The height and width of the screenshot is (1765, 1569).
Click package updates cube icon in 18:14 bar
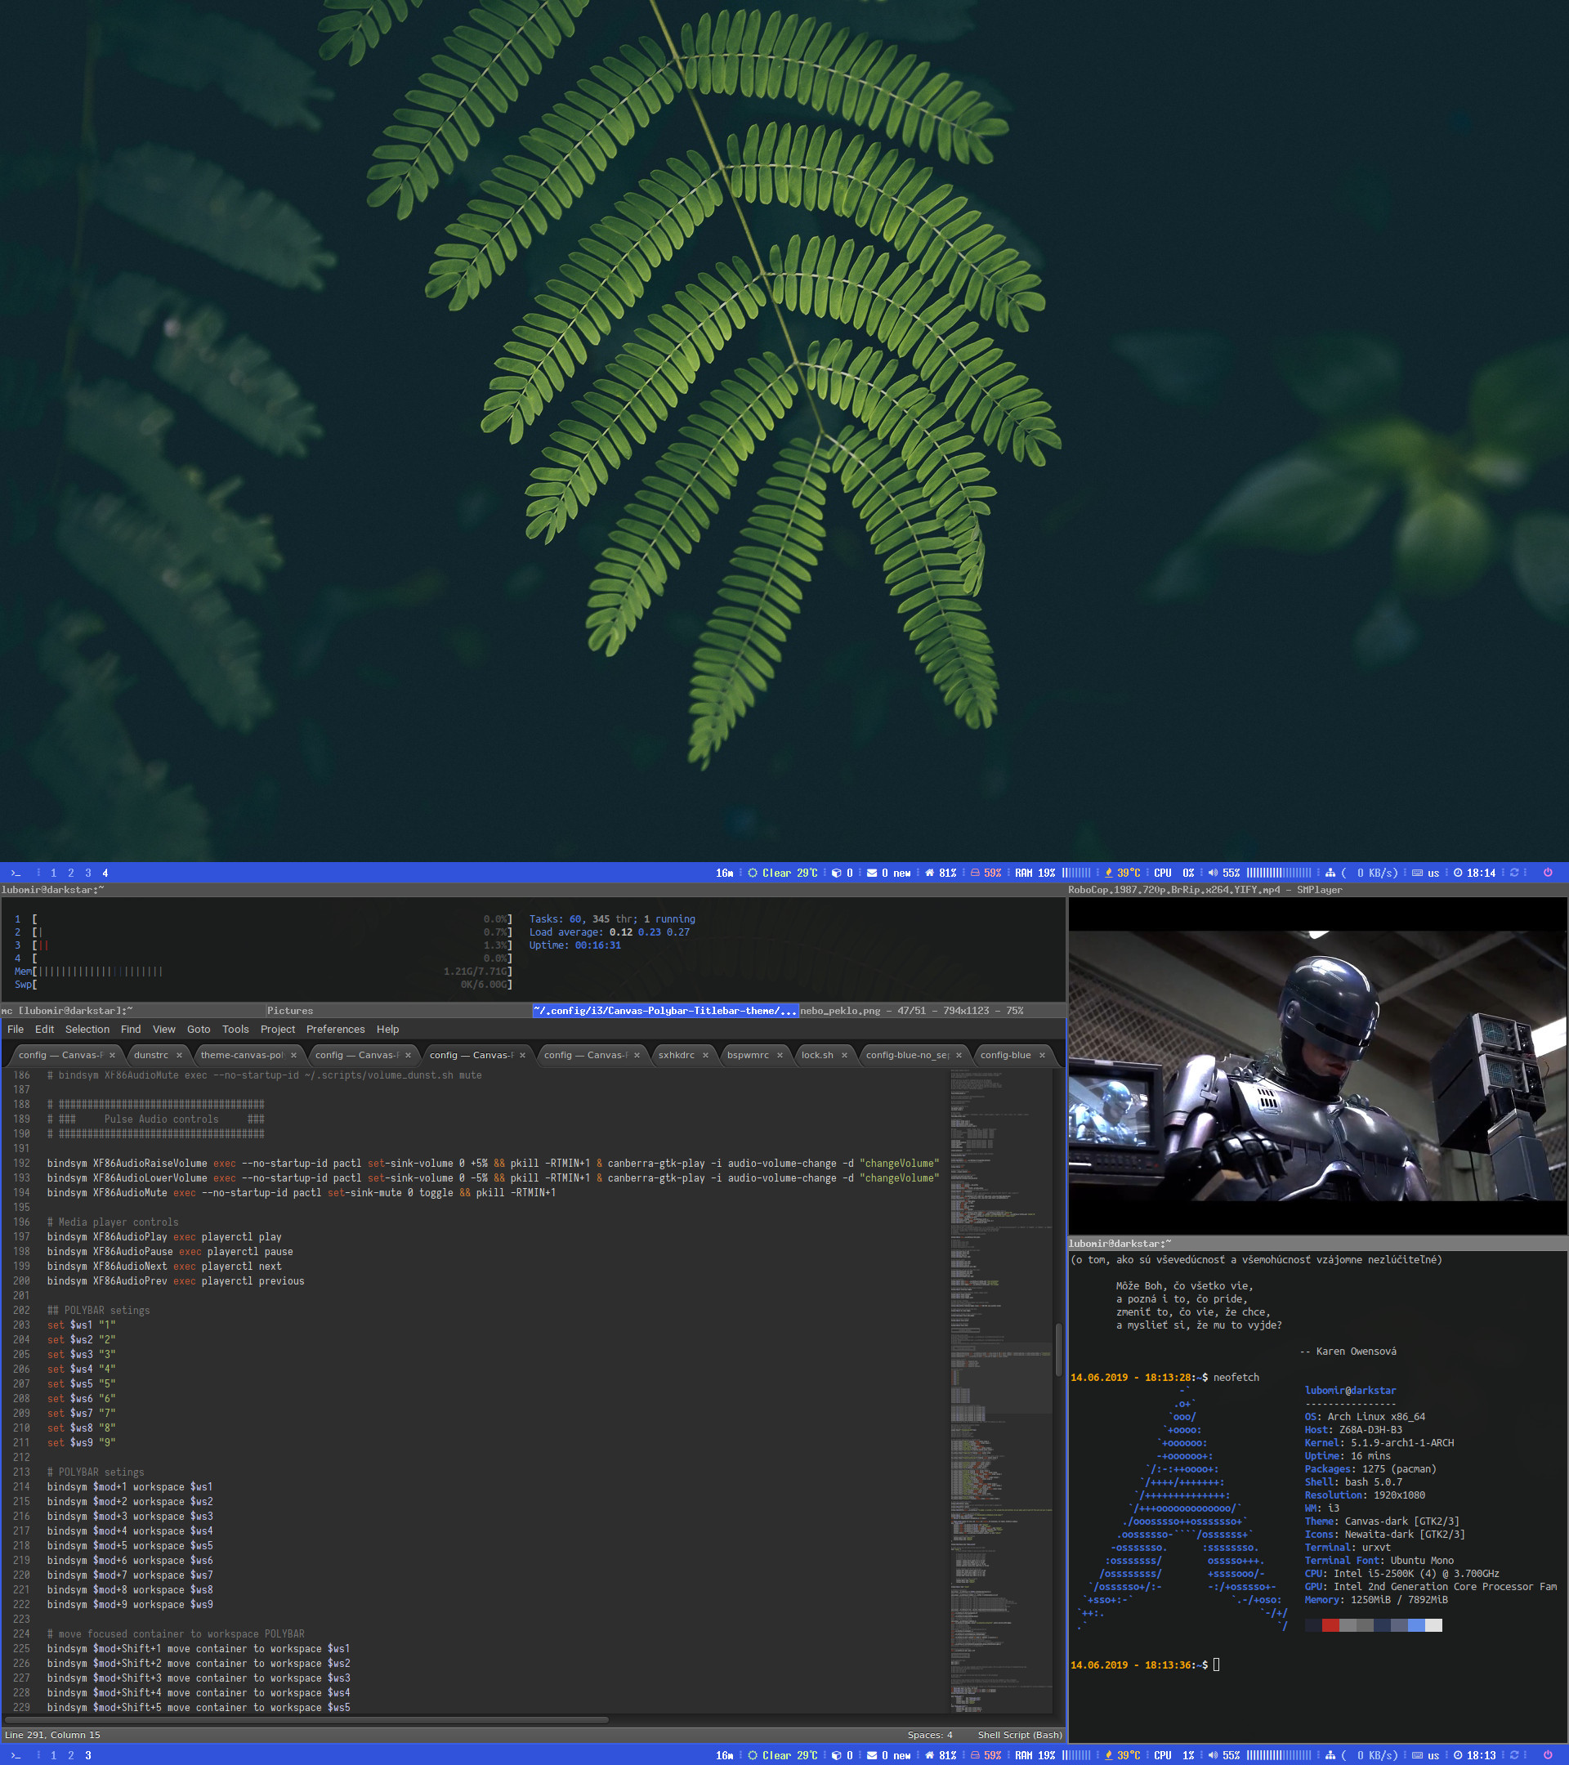[836, 873]
